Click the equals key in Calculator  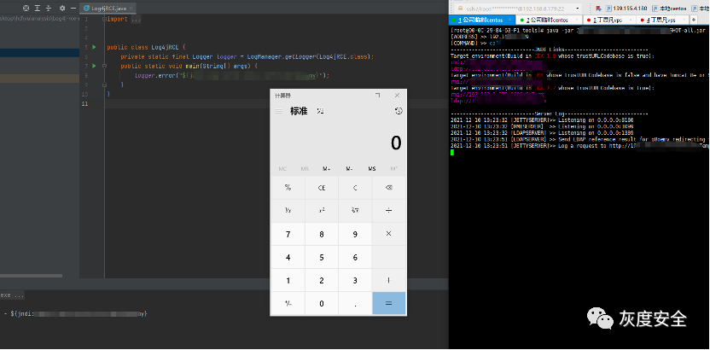click(x=388, y=303)
